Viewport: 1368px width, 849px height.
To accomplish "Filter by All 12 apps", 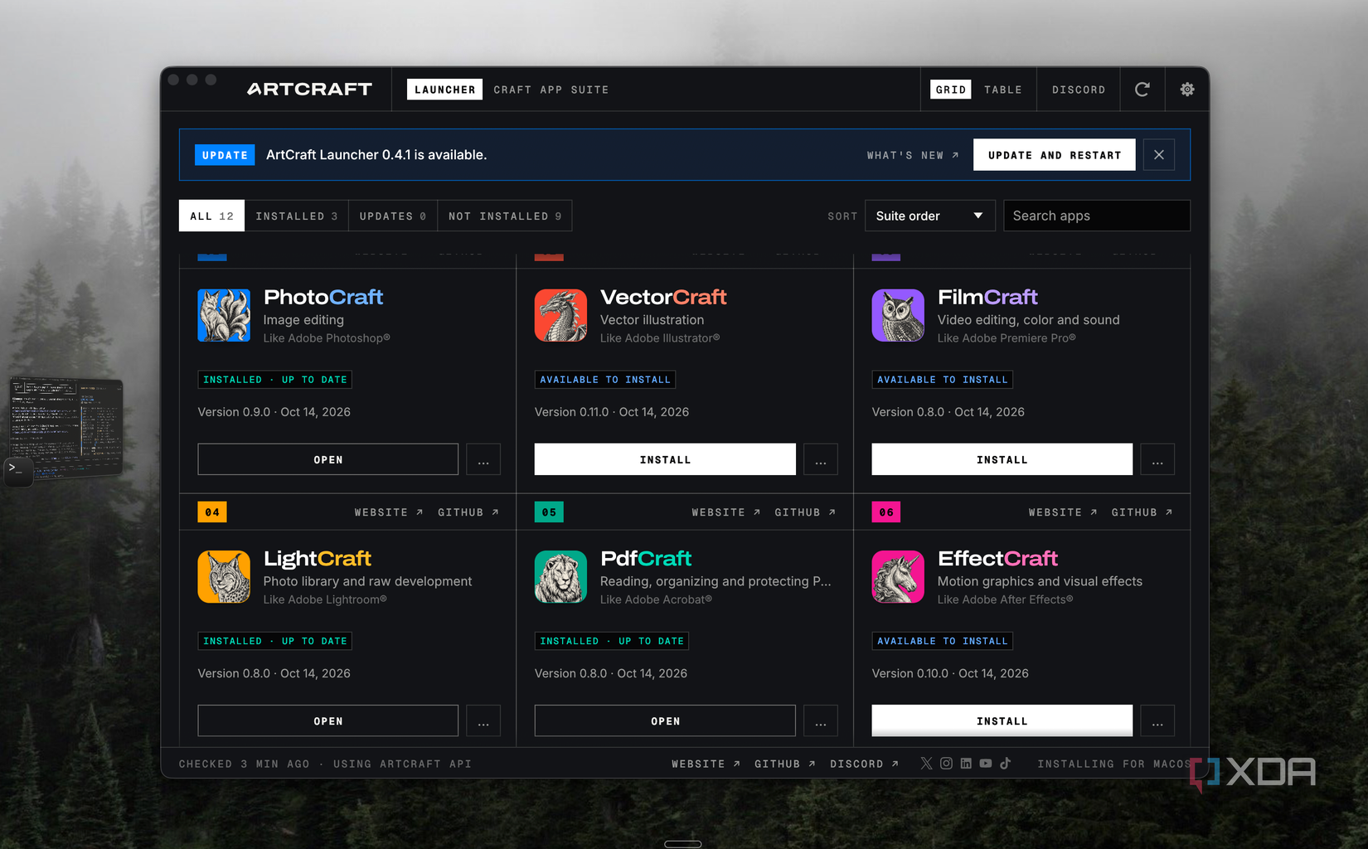I will [x=211, y=216].
